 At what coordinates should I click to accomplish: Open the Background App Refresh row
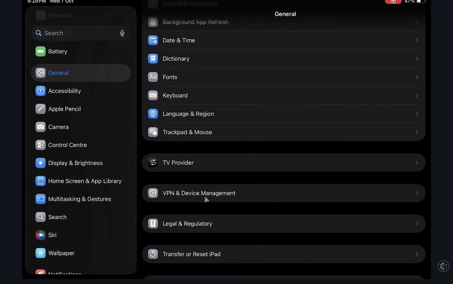click(284, 22)
